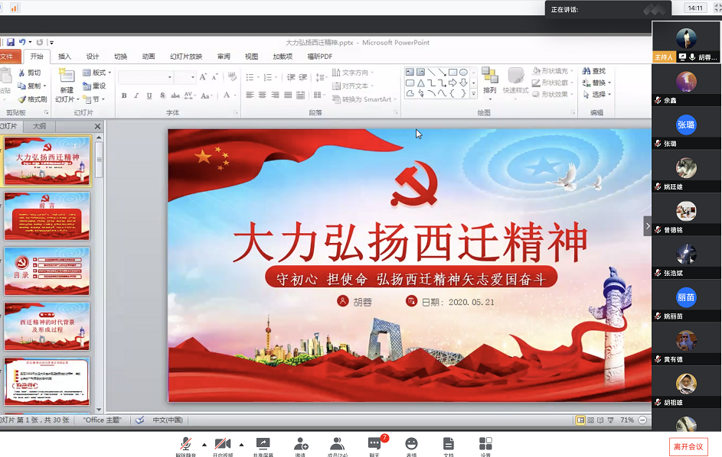
Task: Expand the shapes gallery more arrow
Action: coord(473,94)
